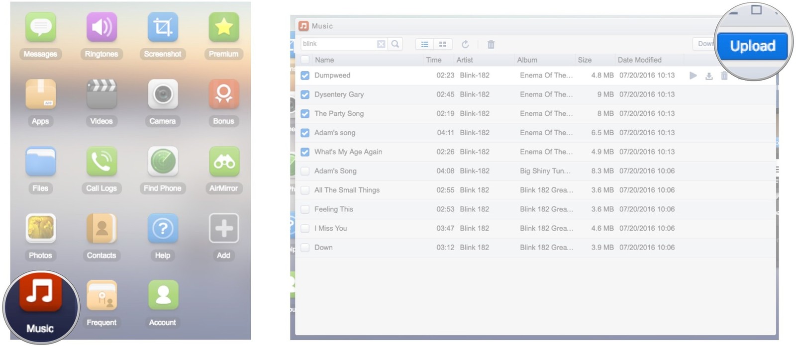The width and height of the screenshot is (796, 347).
Task: Toggle the select-all checkbox in header
Action: pyautogui.click(x=305, y=60)
